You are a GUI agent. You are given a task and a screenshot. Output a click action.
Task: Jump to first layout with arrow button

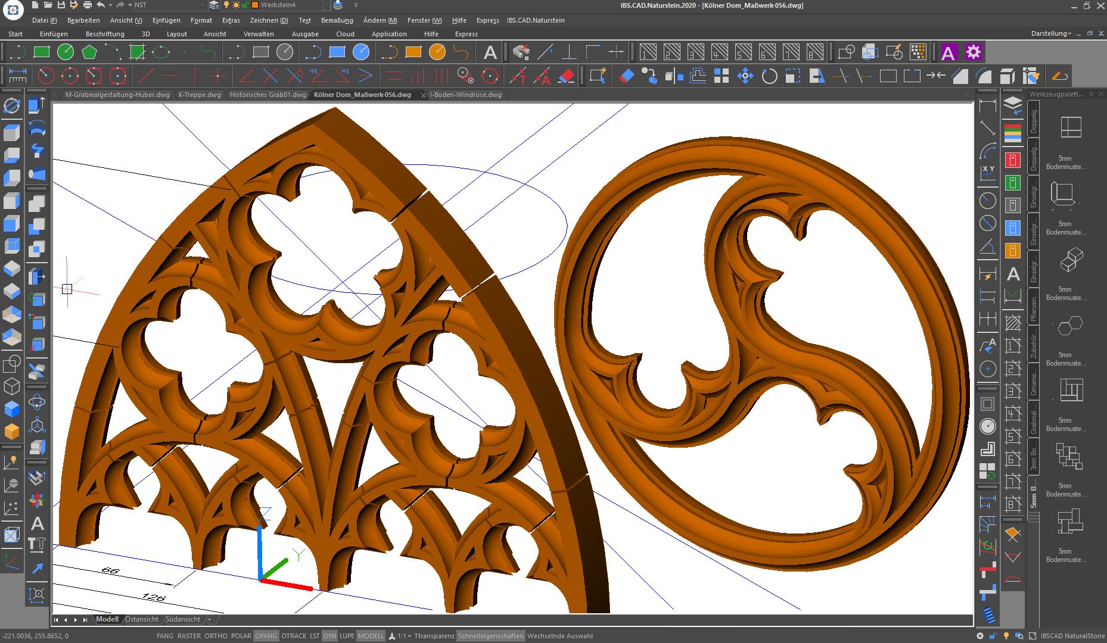(x=56, y=620)
